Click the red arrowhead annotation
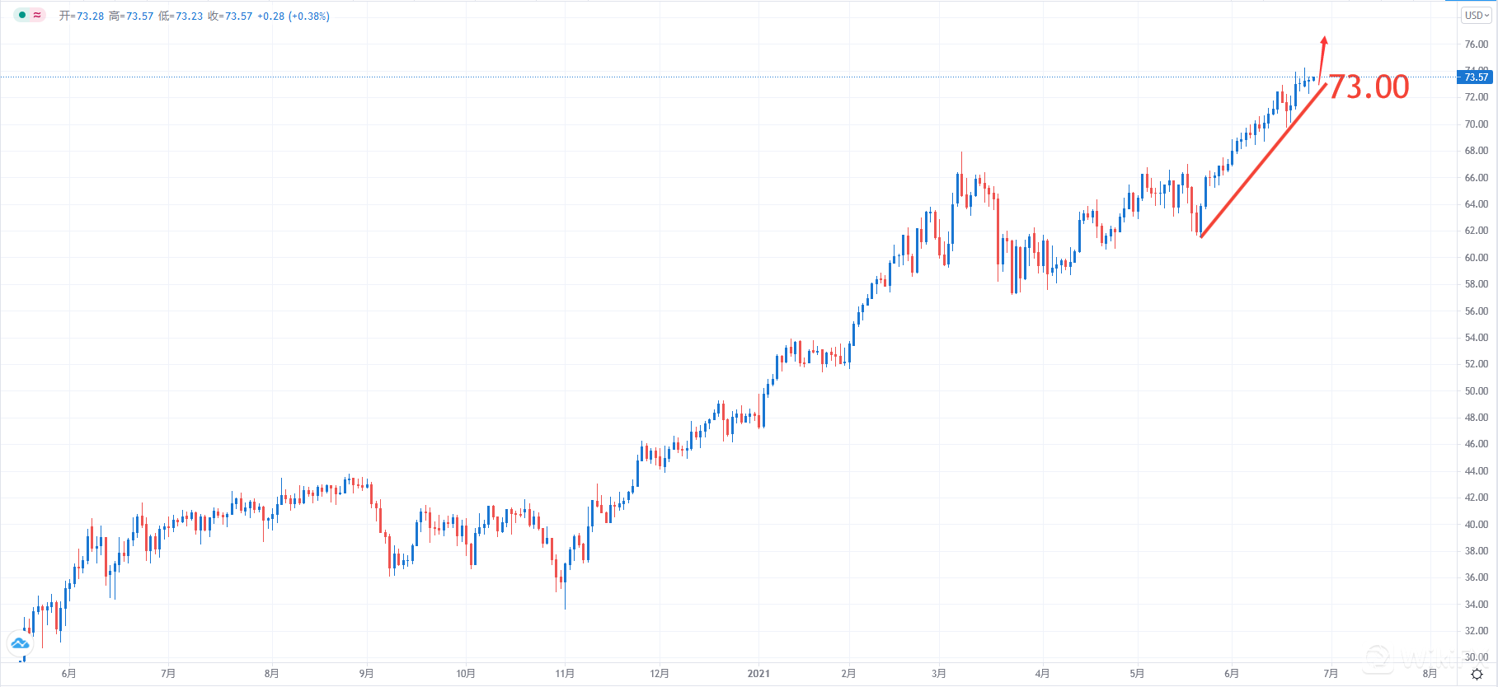This screenshot has width=1498, height=687. pyautogui.click(x=1324, y=41)
